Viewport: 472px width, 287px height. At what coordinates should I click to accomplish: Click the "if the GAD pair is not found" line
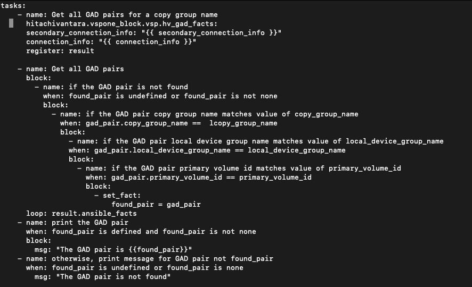[115, 87]
